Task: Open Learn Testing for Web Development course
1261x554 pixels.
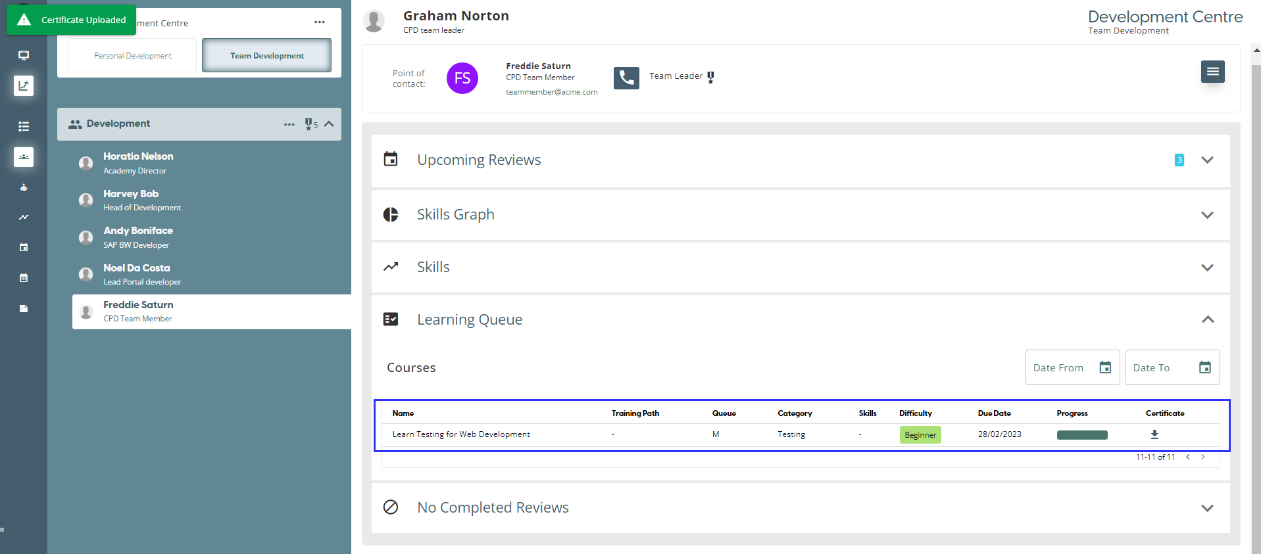Action: point(461,434)
